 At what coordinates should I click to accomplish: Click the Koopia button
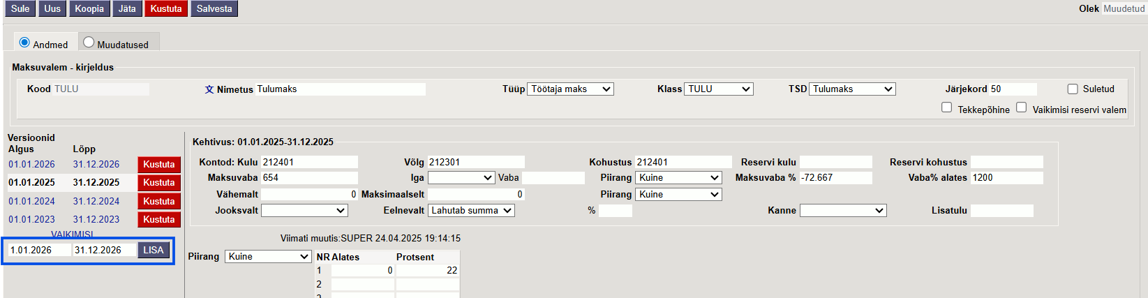pyautogui.click(x=89, y=8)
